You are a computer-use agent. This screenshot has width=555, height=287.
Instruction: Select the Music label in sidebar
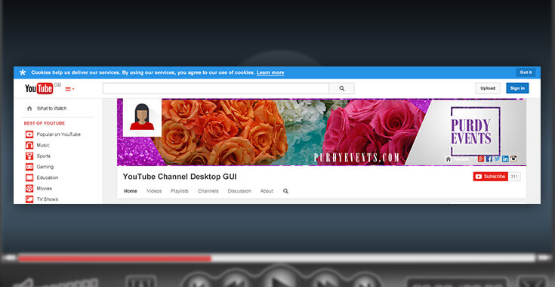(x=43, y=145)
